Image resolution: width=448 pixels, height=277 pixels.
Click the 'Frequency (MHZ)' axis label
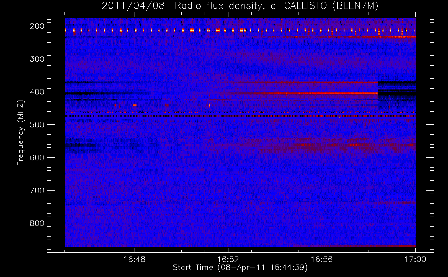(21, 133)
